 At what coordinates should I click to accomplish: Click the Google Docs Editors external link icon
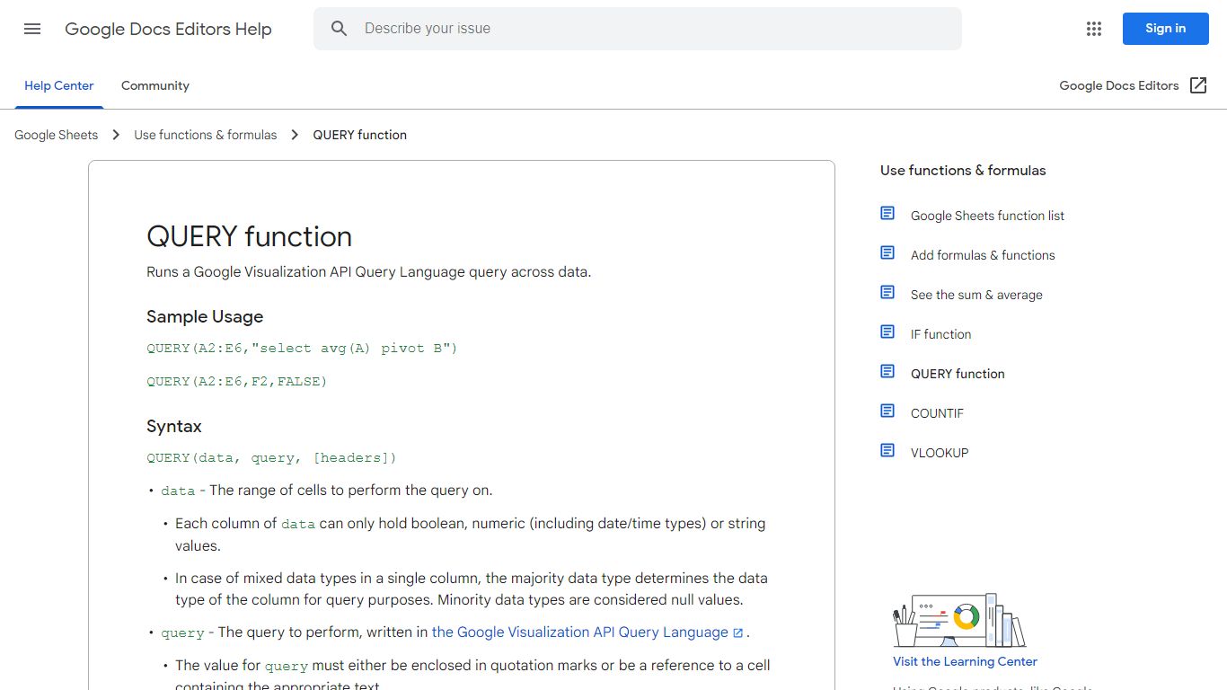[x=1198, y=85]
